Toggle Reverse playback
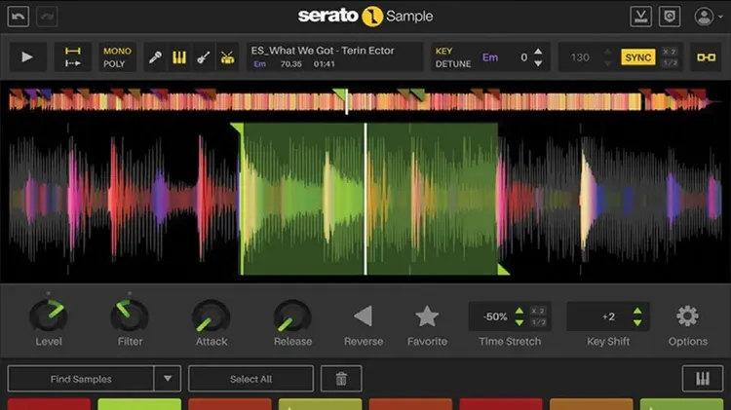The width and height of the screenshot is (731, 410). click(364, 317)
